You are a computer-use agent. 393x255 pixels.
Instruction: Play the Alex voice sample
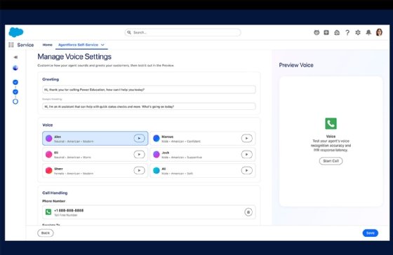coord(139,139)
